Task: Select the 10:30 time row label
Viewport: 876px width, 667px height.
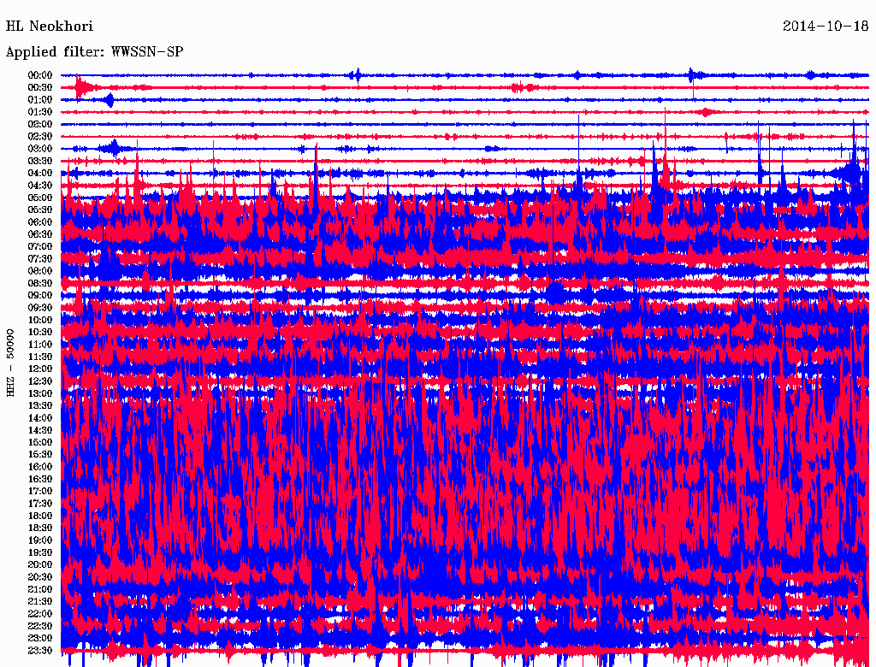Action: point(40,333)
